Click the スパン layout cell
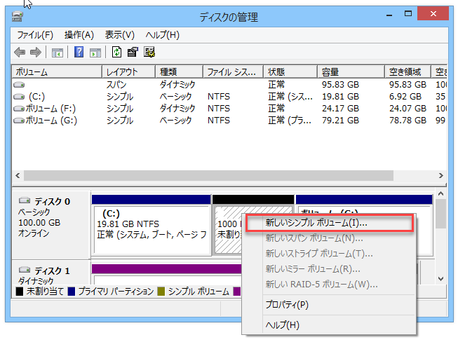Image resolution: width=458 pixels, height=342 pixels. pyautogui.click(x=116, y=85)
